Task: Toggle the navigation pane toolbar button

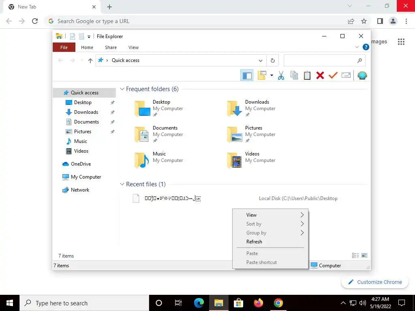Action: point(247,76)
